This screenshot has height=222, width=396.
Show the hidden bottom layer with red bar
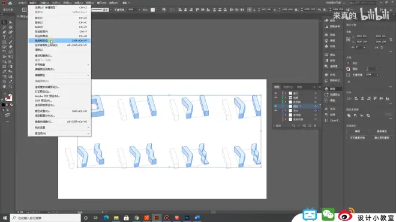pos(275,120)
